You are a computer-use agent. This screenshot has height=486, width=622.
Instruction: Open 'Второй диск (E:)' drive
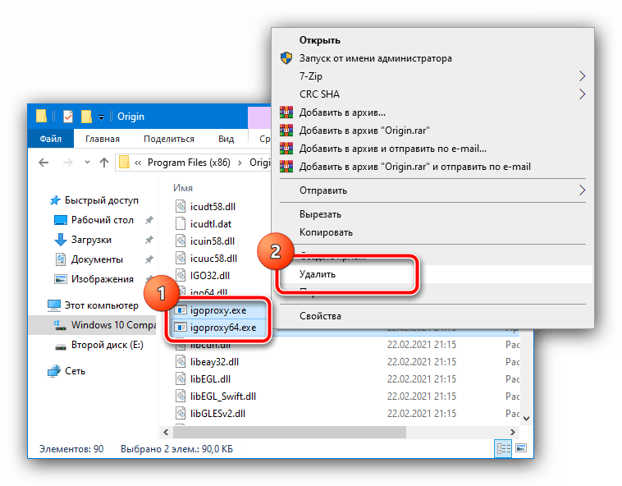click(x=107, y=345)
